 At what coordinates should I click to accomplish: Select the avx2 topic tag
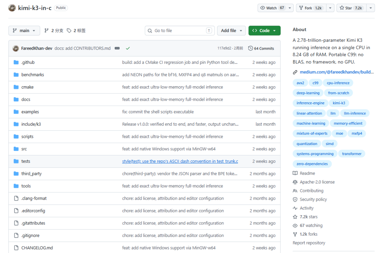pos(300,83)
